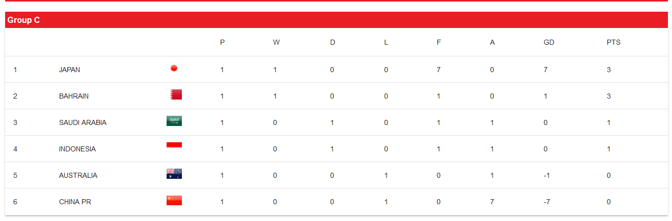672x221 pixels.
Task: Click the China PR flag icon
Action: [x=174, y=201]
